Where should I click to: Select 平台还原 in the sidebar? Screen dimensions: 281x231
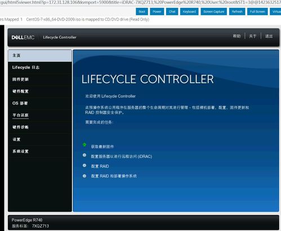[x=40, y=115]
